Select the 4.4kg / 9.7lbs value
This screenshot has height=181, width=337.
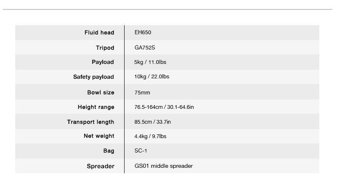pos(151,136)
